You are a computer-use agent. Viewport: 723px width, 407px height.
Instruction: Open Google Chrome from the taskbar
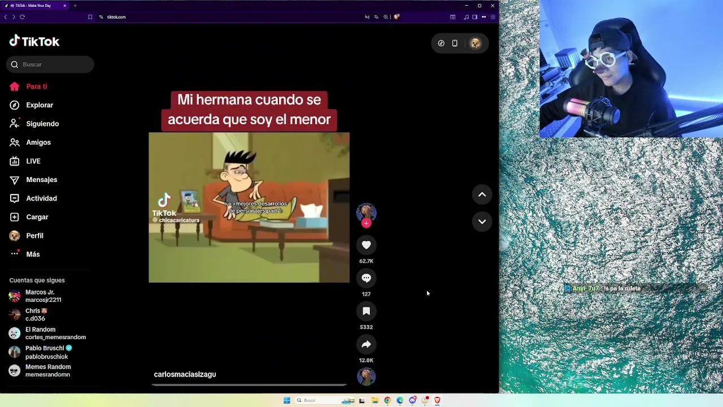click(x=387, y=400)
